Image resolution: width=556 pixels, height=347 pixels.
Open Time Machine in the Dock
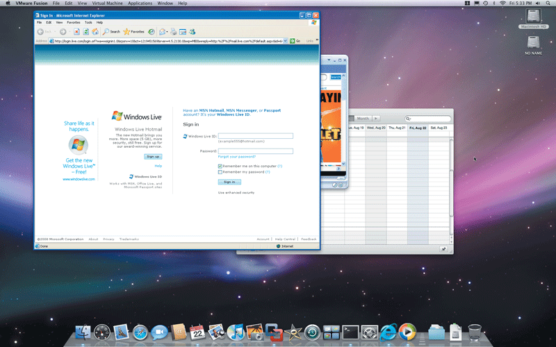click(x=312, y=332)
